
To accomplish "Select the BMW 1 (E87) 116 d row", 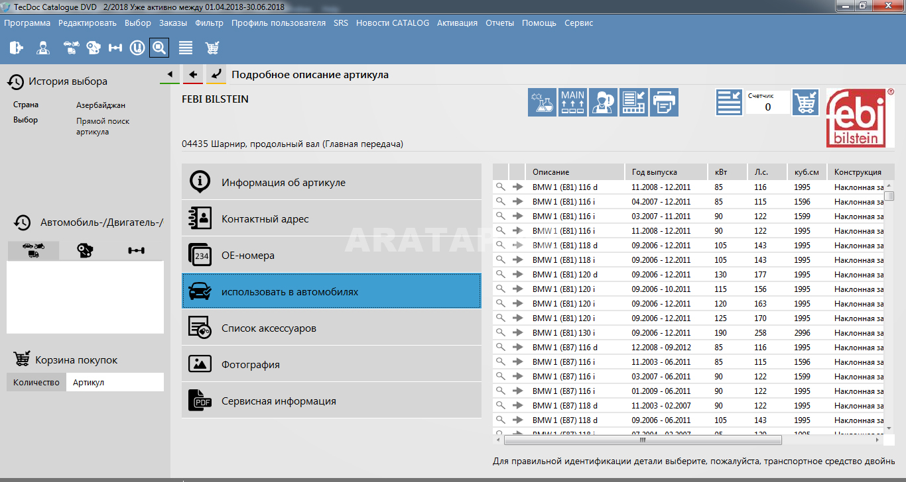I will 688,347.
